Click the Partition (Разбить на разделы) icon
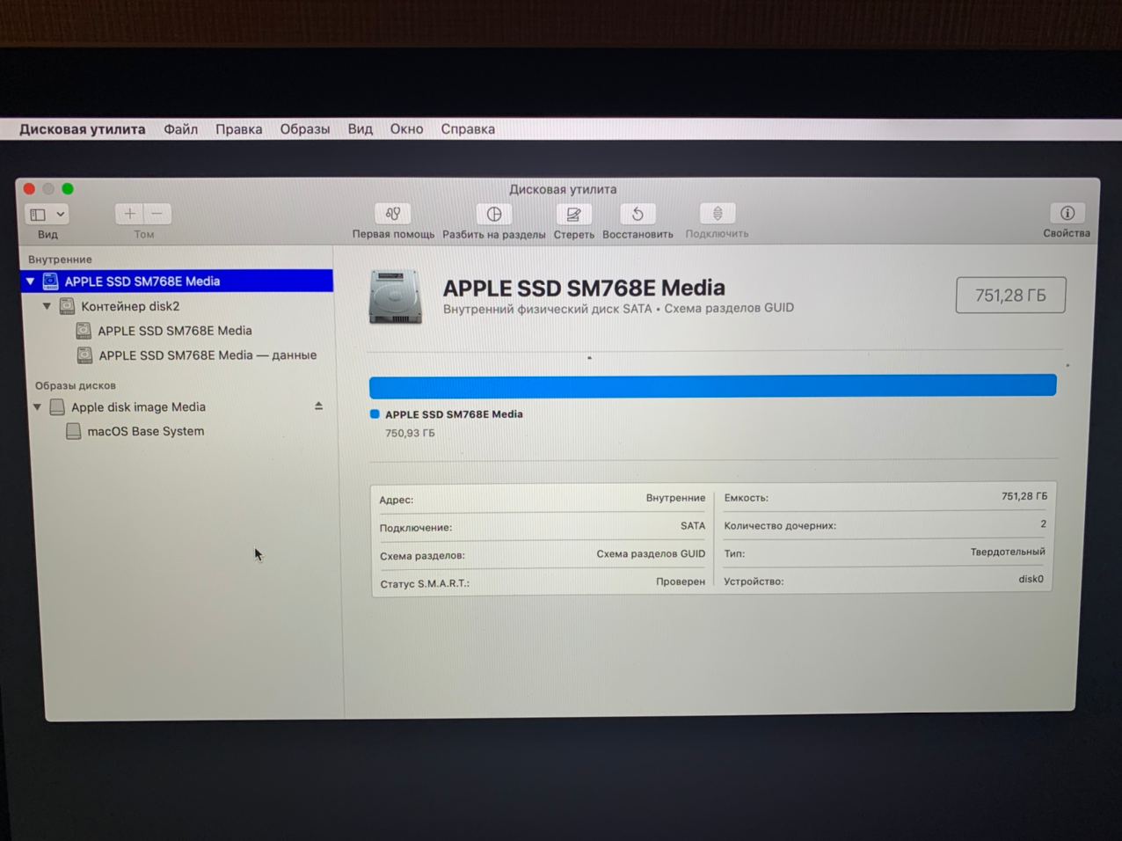1122x841 pixels. (494, 214)
